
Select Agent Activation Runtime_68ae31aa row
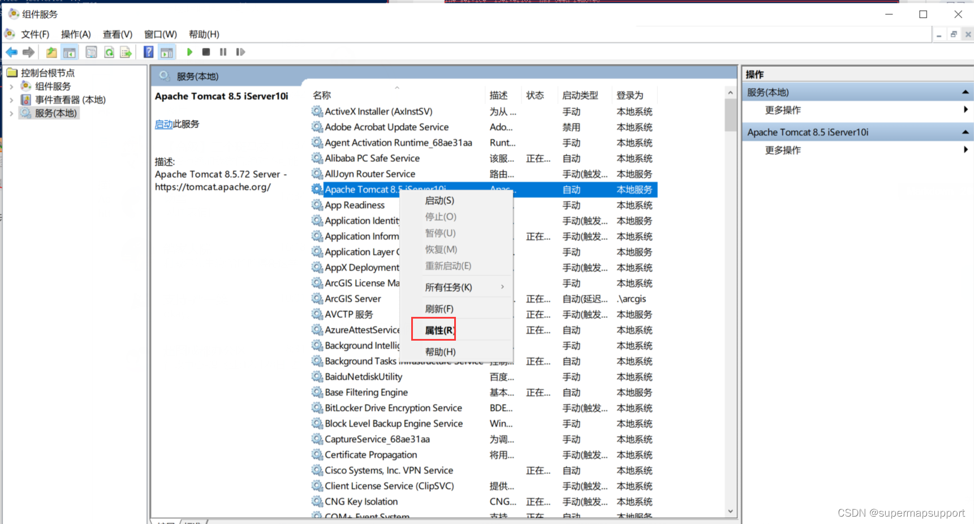tap(484, 143)
